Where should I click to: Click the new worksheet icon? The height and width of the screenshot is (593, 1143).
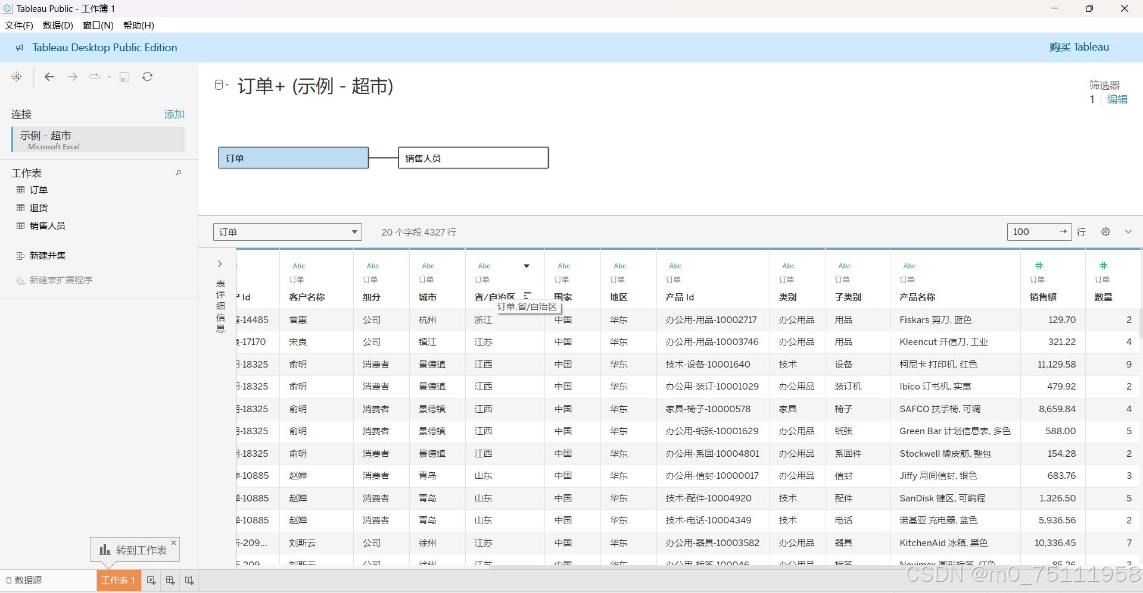coord(151,581)
